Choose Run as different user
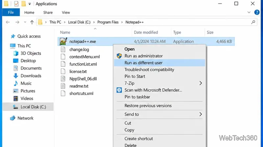The height and width of the screenshot is (147, 263). 159,63
